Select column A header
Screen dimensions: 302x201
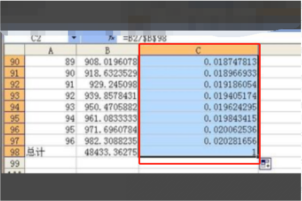click(x=50, y=50)
